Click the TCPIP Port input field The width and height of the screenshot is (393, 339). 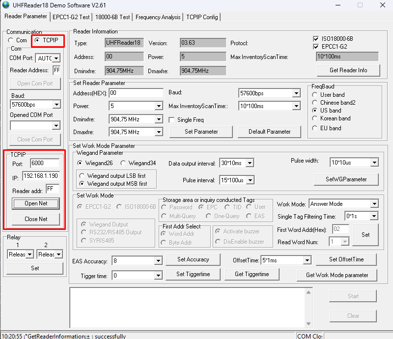tap(44, 164)
